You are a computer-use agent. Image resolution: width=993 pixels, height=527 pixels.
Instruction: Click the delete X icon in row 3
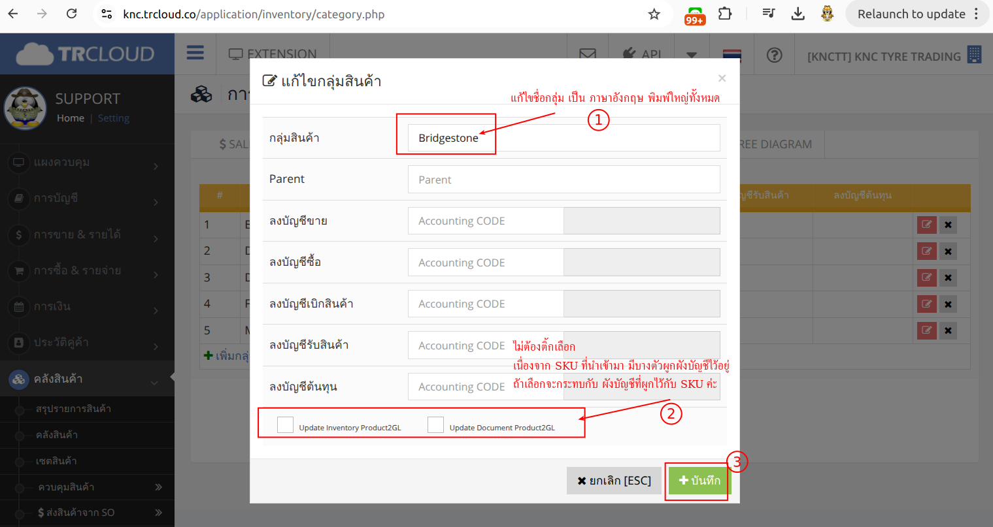(948, 278)
